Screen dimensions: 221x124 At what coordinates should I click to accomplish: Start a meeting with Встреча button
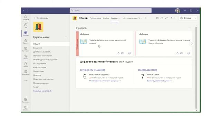pos(186,18)
